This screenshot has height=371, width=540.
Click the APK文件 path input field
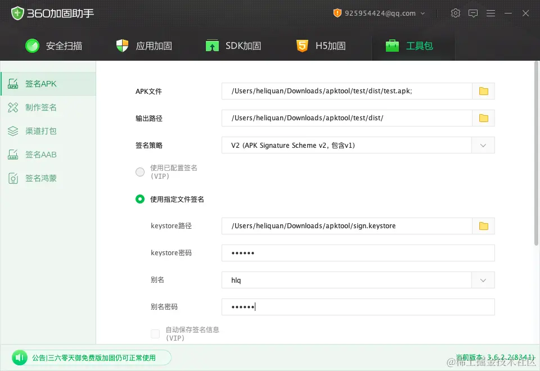point(347,91)
